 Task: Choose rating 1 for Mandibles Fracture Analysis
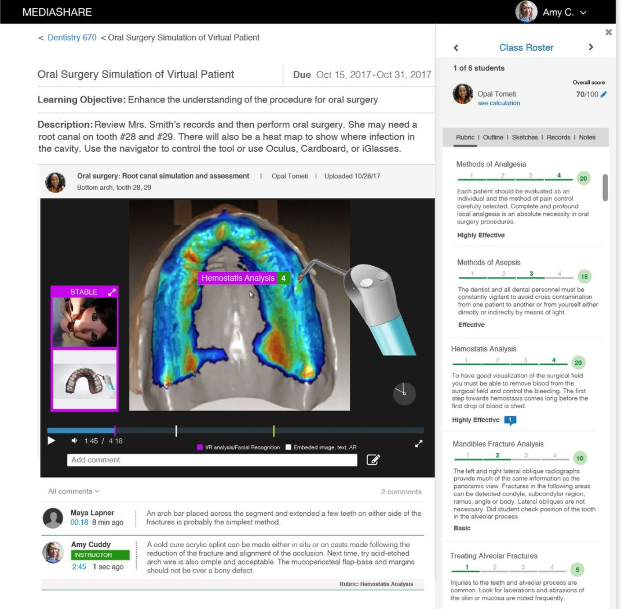click(x=470, y=456)
